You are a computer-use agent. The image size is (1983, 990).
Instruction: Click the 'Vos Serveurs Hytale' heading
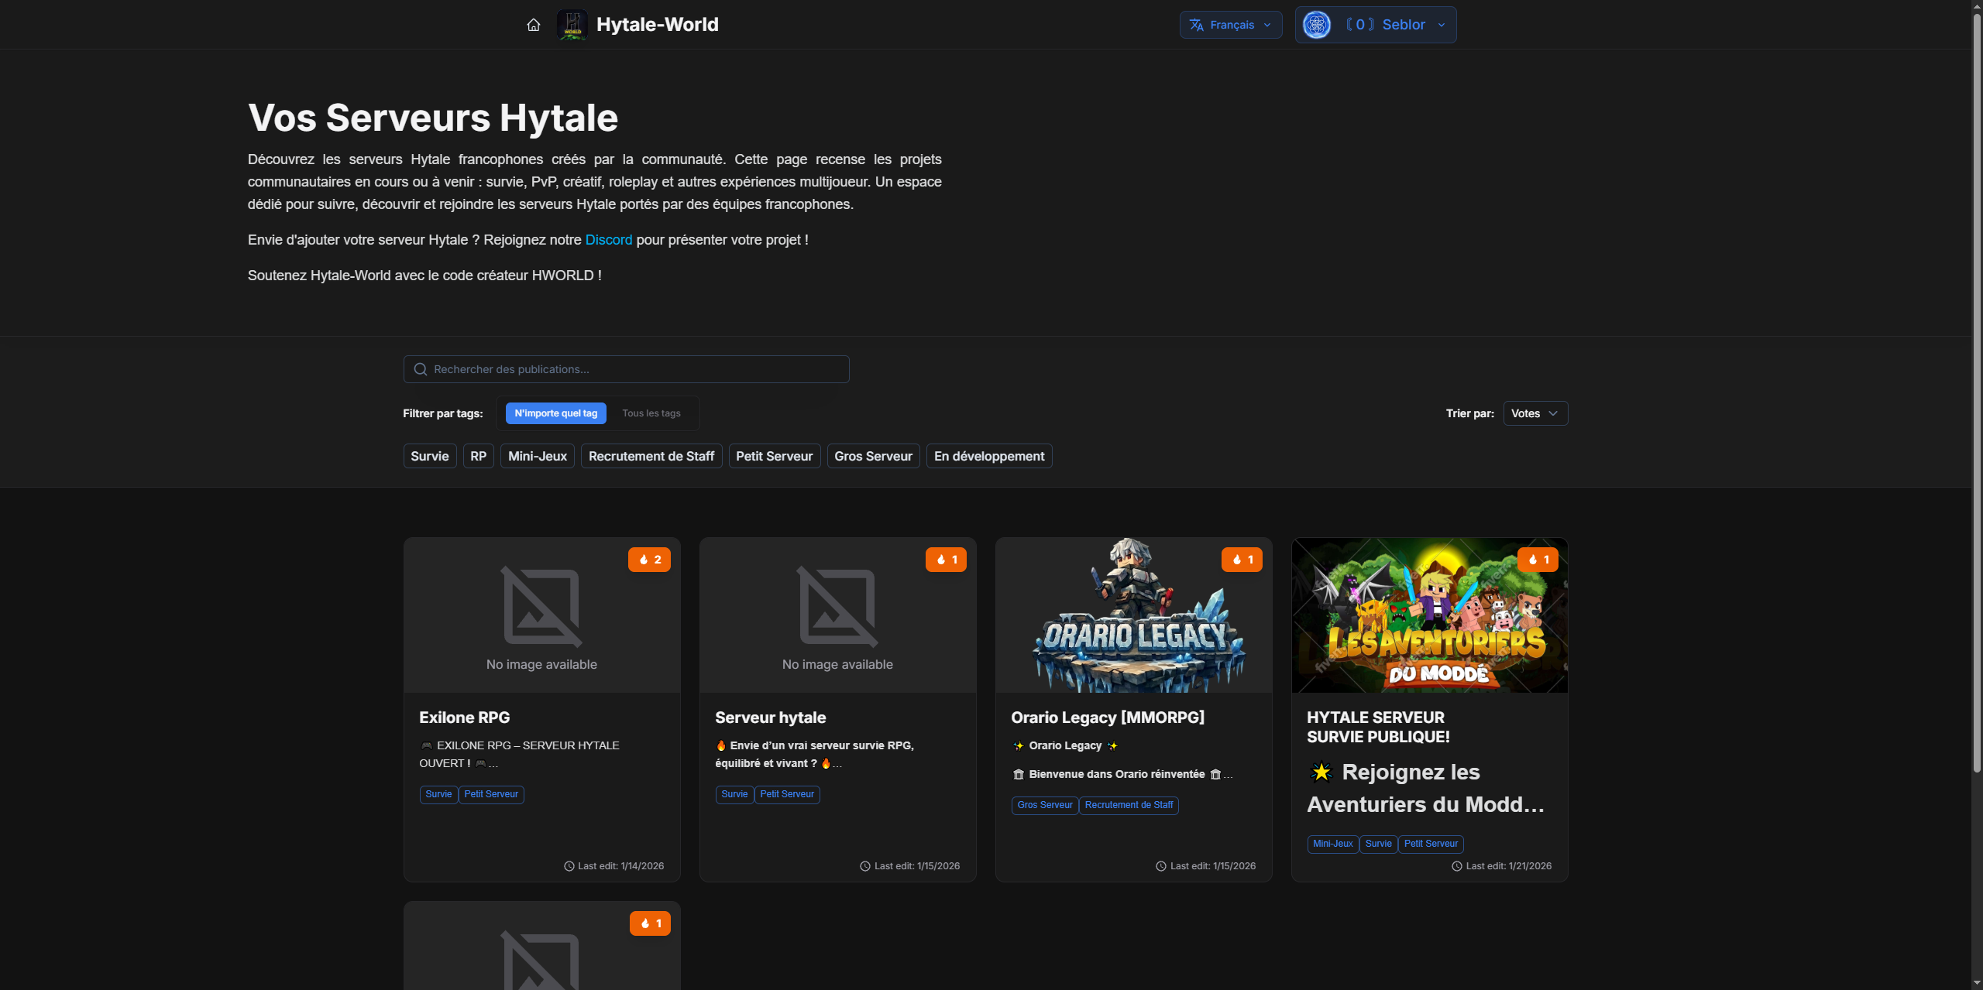click(433, 118)
